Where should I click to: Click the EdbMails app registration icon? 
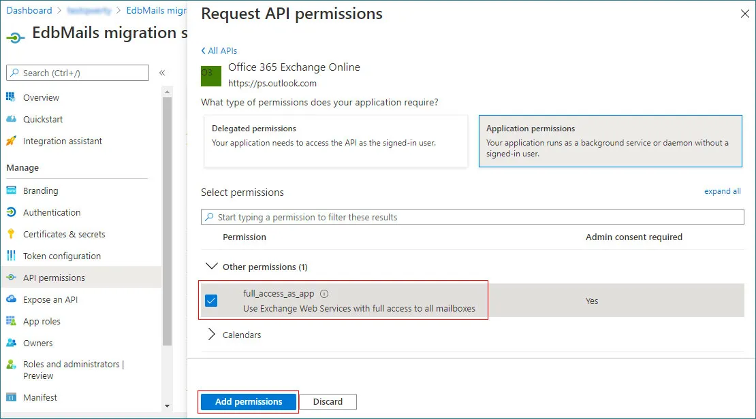(16, 37)
